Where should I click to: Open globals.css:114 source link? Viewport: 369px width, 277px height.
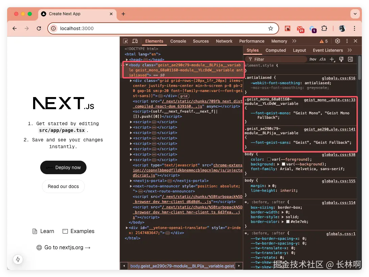click(338, 203)
